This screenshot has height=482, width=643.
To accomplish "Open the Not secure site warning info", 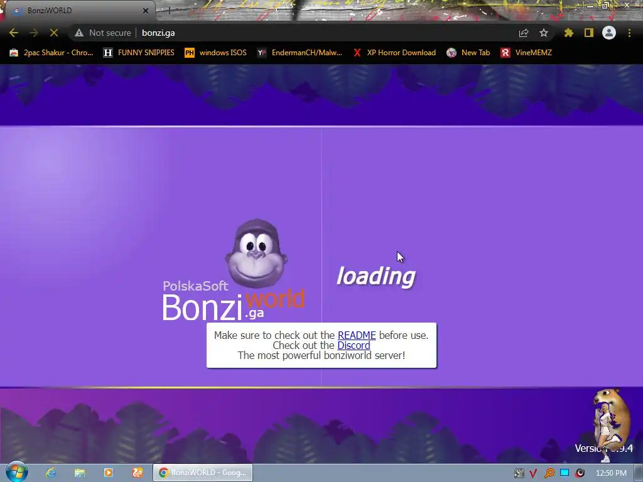I will [x=103, y=33].
